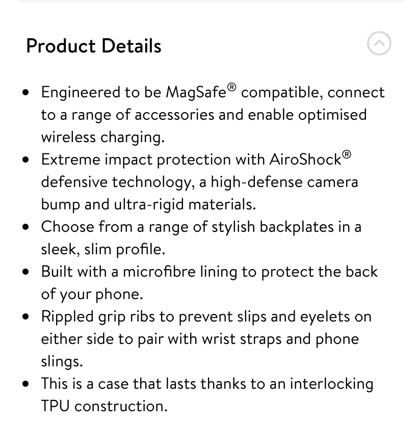
Task: Click the rippled grip ribs bullet
Action: [206, 338]
